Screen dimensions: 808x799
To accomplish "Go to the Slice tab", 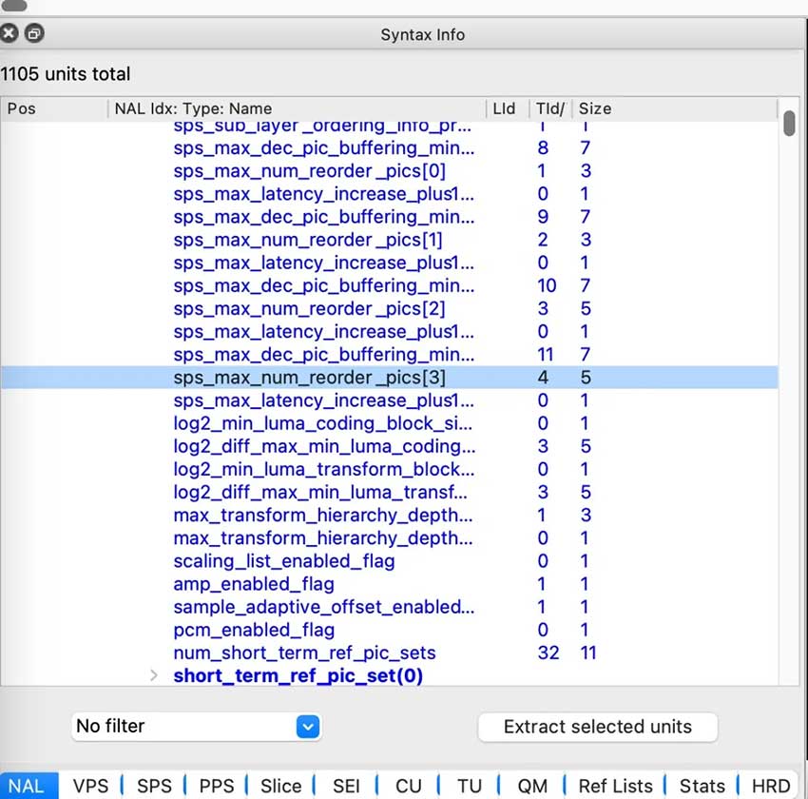I will [280, 786].
